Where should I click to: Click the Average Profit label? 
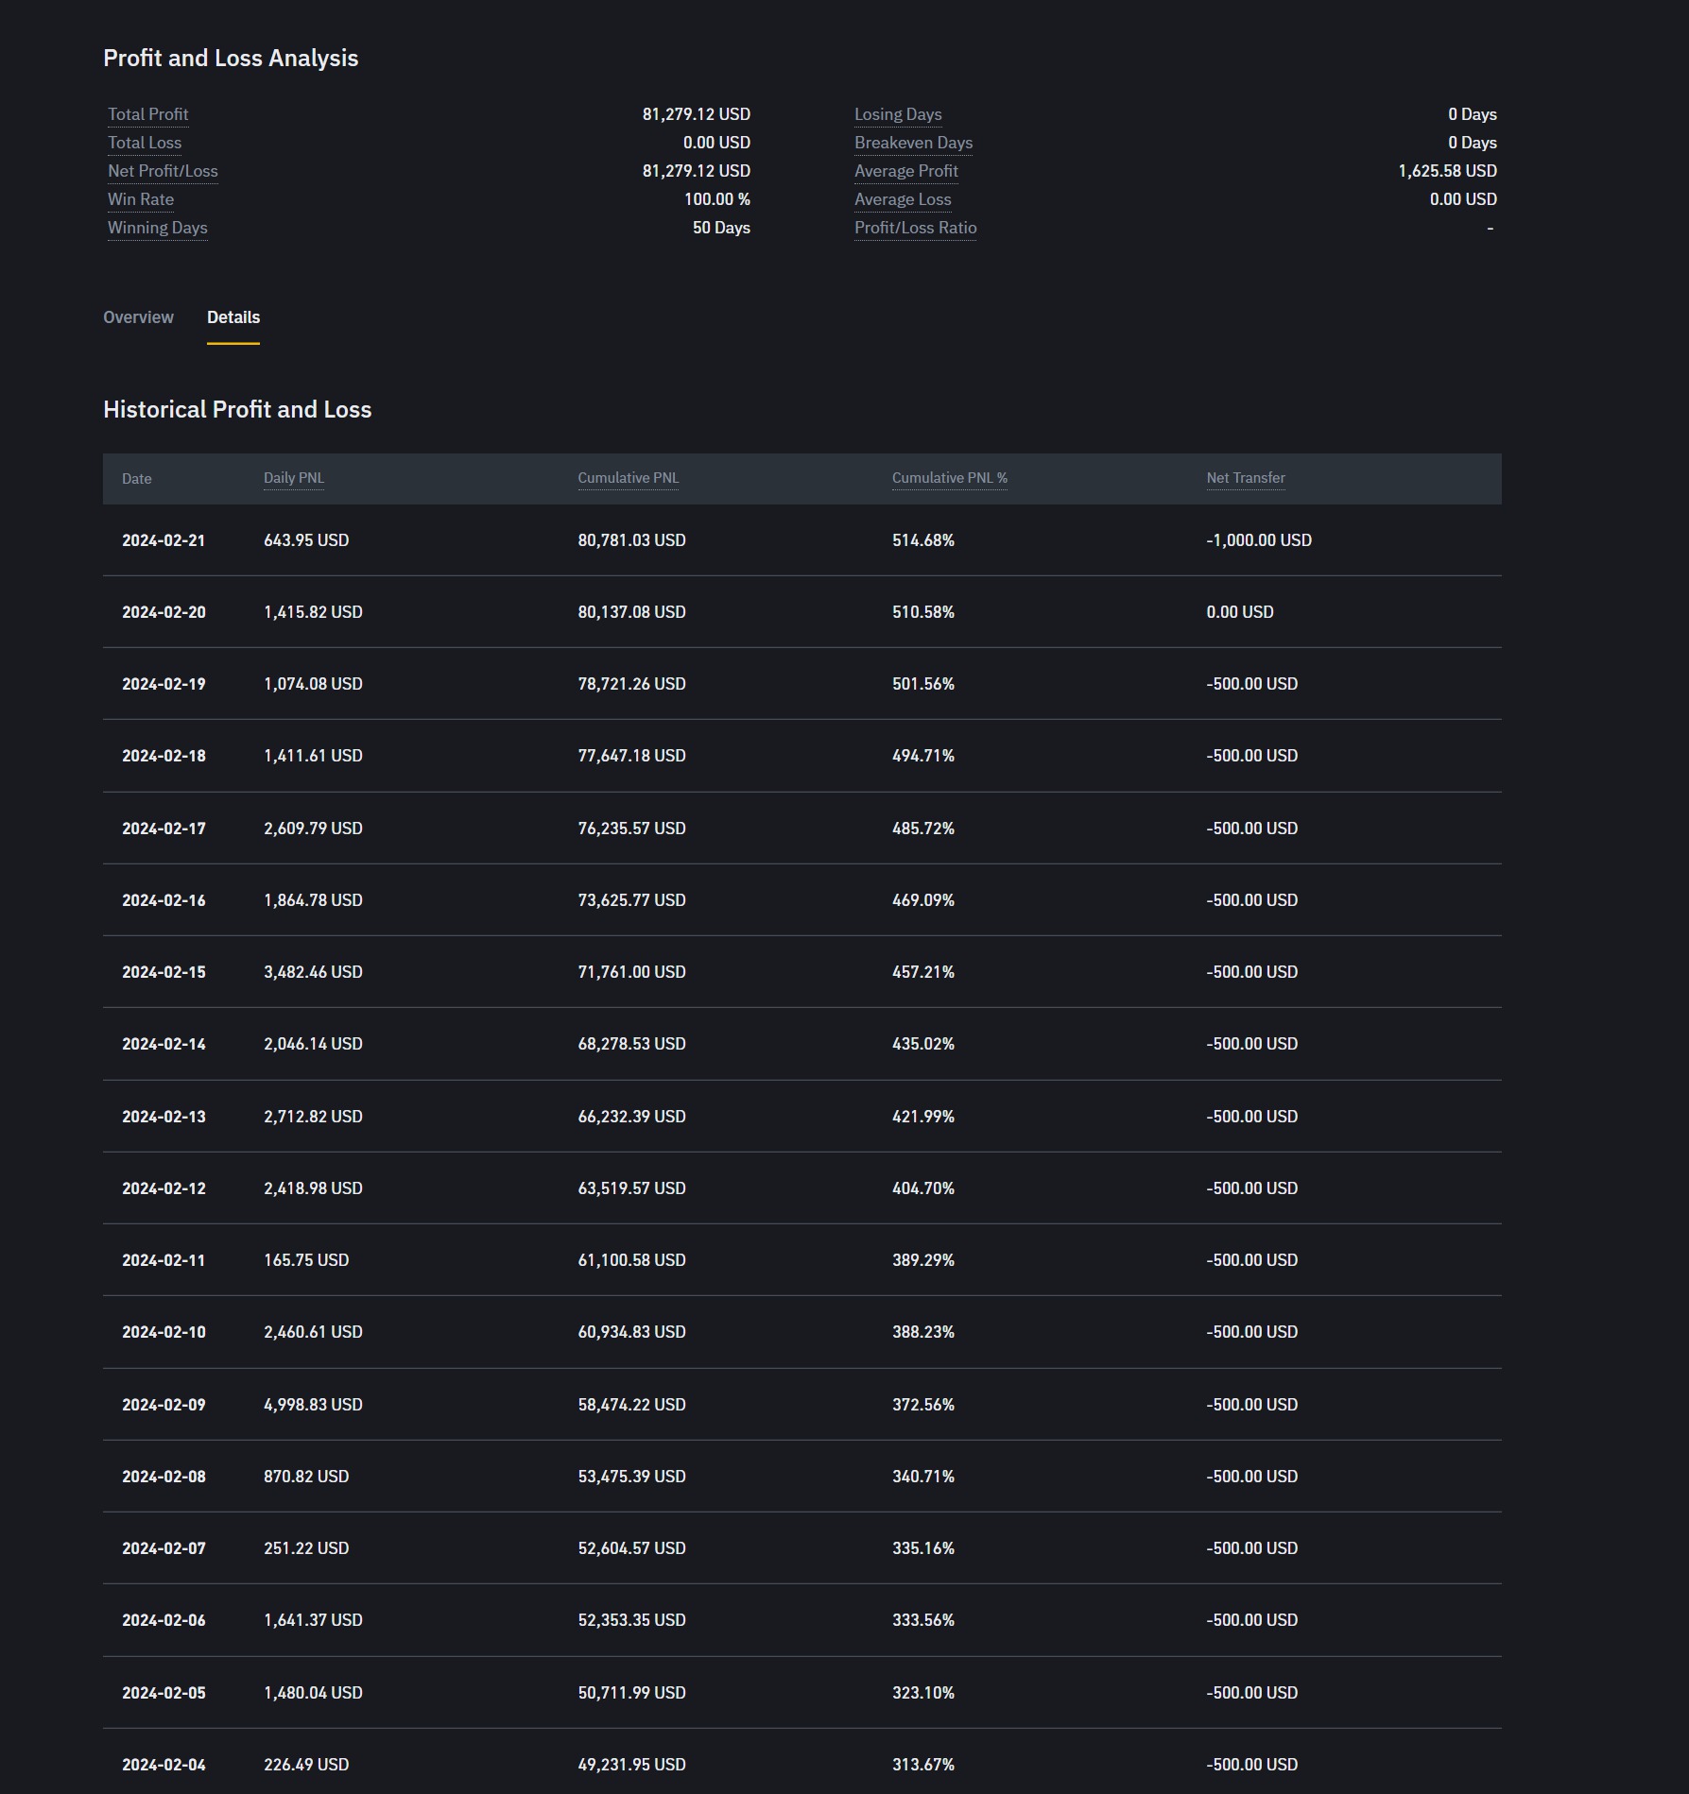click(906, 171)
